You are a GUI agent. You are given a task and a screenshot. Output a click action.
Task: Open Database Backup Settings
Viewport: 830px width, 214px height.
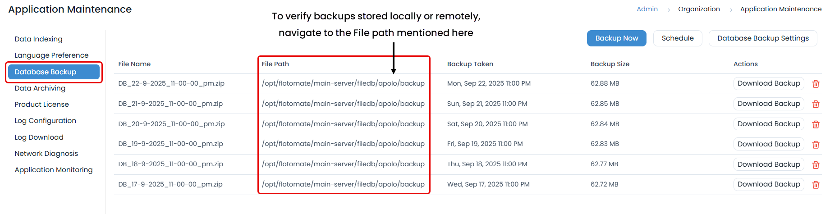click(x=763, y=38)
